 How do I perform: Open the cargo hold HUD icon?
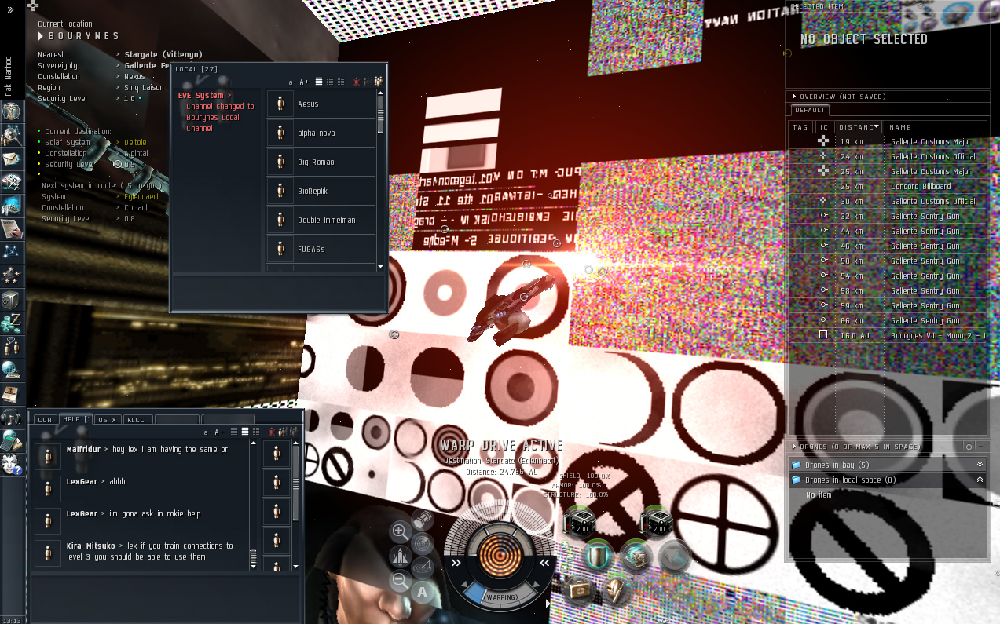[423, 518]
